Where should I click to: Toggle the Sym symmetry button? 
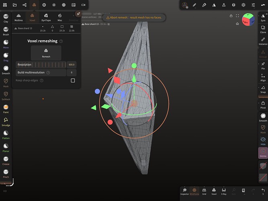[263, 18]
